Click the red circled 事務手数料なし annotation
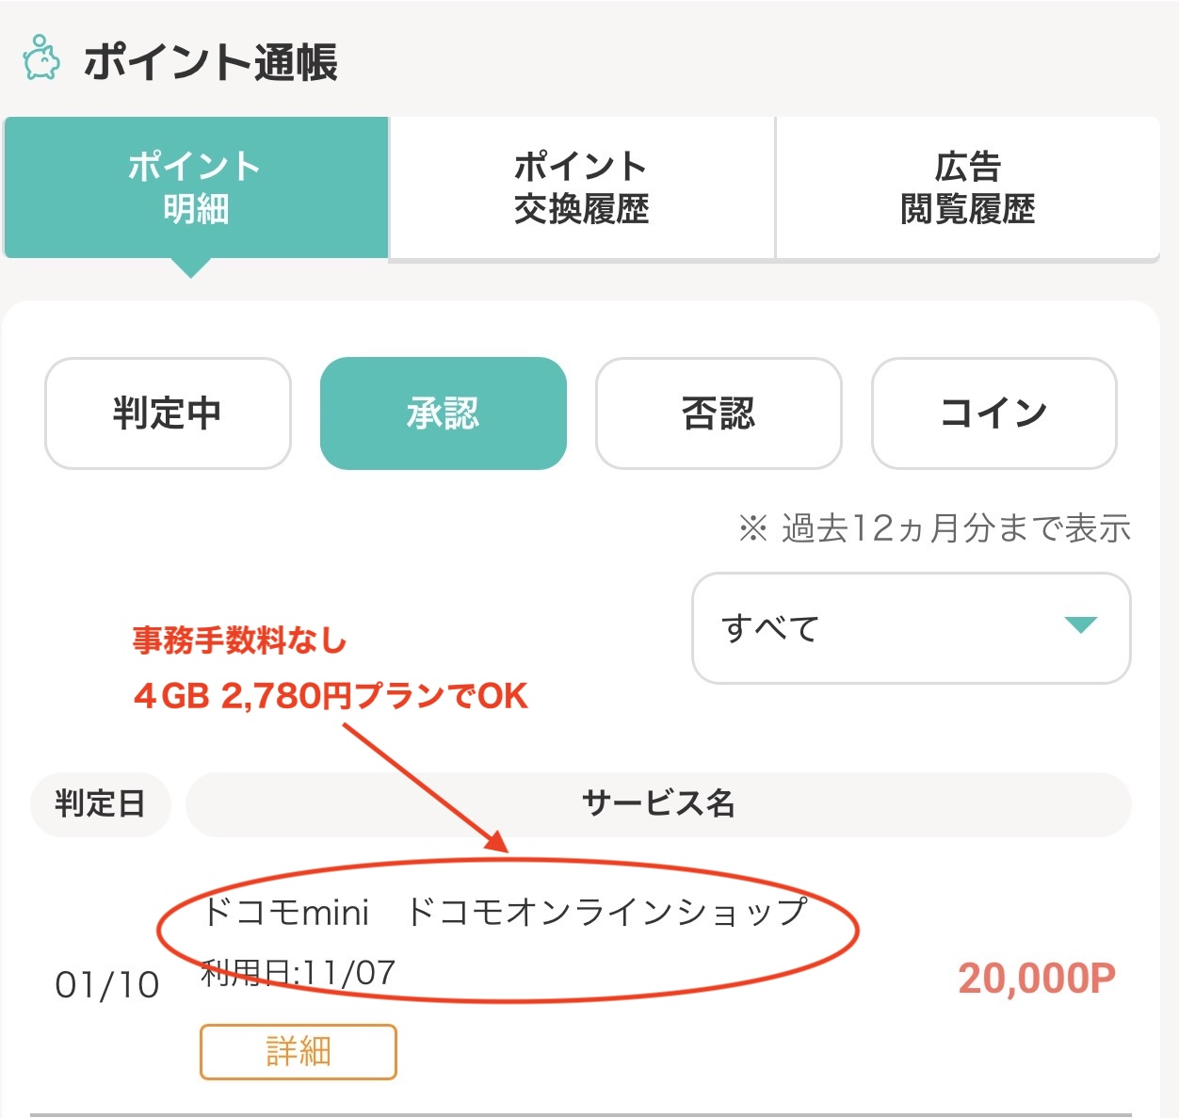Screen dimensions: 1179x1118 tap(238, 640)
